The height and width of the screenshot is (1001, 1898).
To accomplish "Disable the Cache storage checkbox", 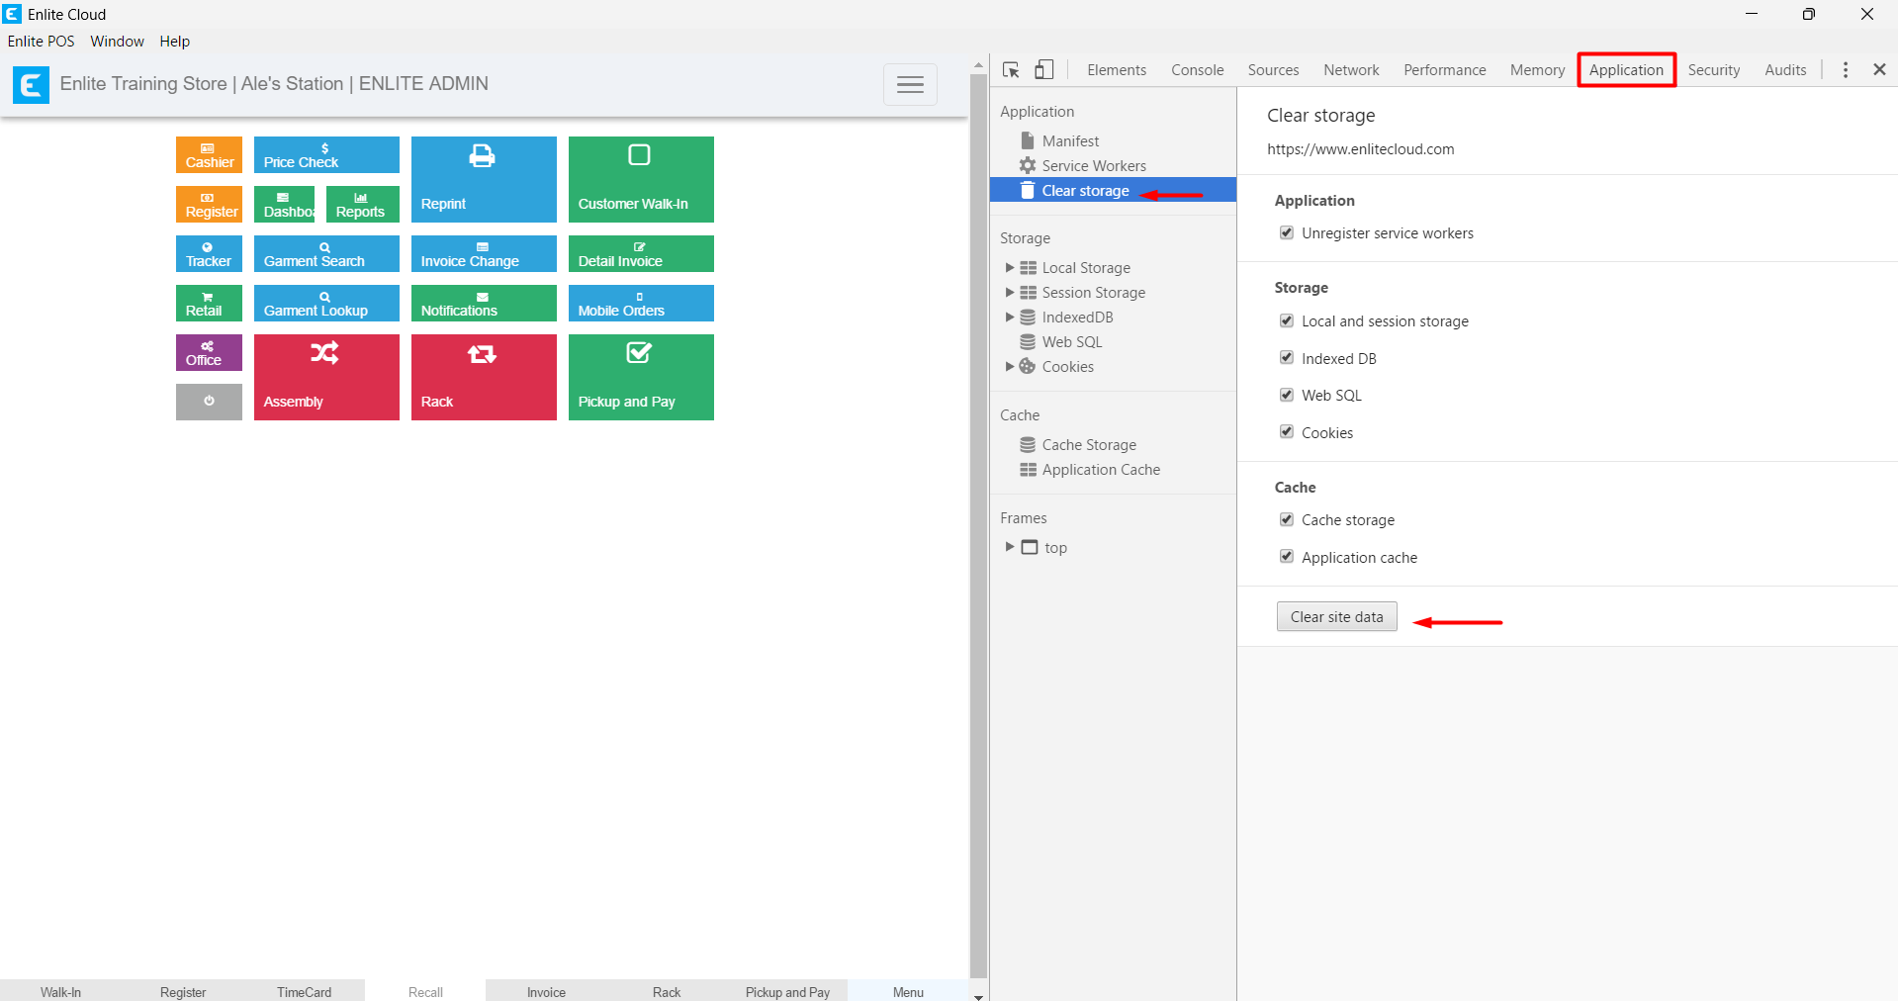I will coord(1287,520).
